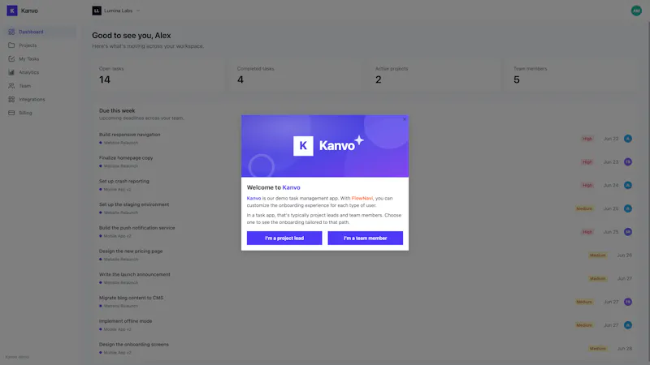Open Integrations from the sidebar
650x365 pixels.
(40, 99)
